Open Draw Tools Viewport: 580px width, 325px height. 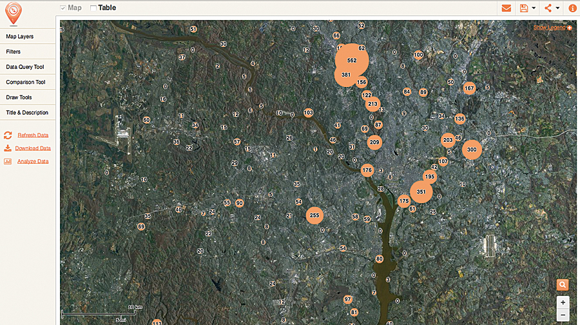(28, 97)
